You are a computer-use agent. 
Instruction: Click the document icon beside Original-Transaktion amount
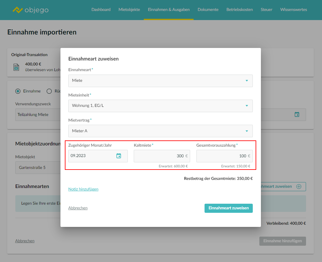point(16,67)
